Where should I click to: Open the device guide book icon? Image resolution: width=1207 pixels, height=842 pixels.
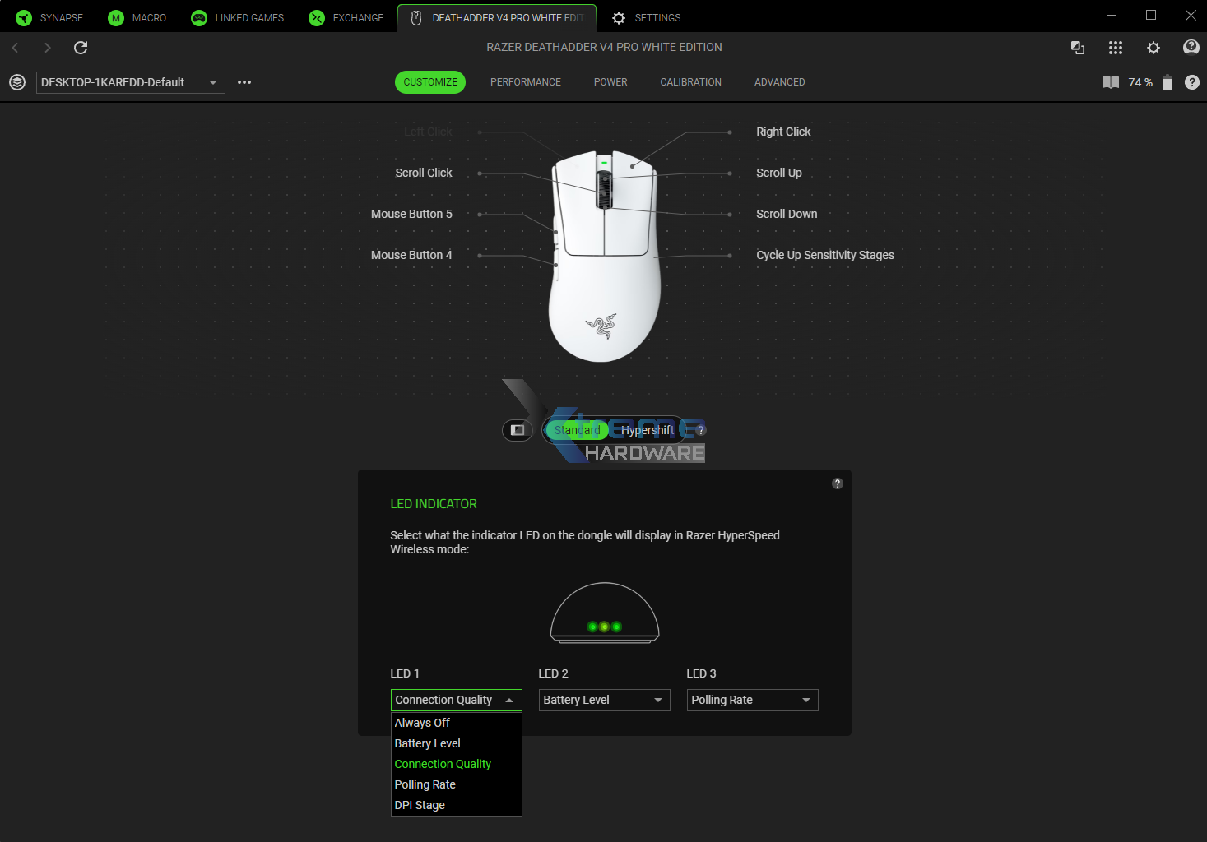[1109, 82]
